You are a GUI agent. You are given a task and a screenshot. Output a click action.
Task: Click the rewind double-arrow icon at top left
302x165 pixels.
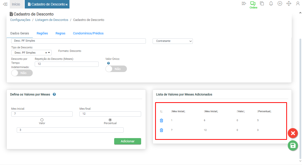click(5, 4)
